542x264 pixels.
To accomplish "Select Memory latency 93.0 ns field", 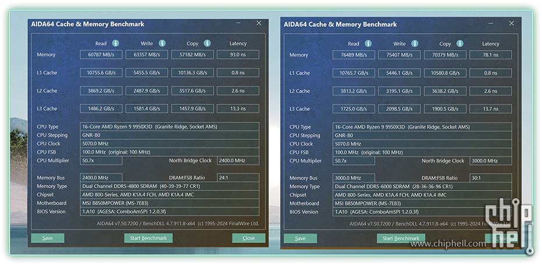I will point(238,55).
